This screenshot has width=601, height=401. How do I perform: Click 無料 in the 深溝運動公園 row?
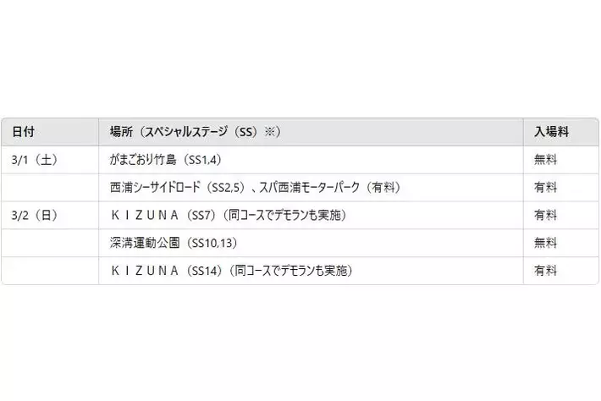(545, 243)
